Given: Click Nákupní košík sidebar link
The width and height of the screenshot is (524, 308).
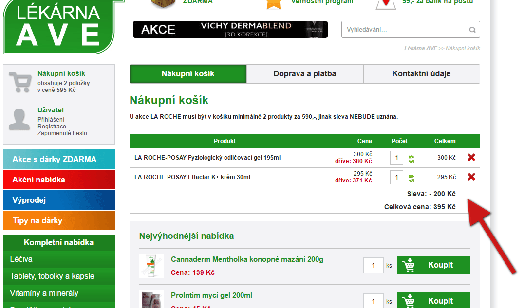Looking at the screenshot, I should (x=61, y=73).
